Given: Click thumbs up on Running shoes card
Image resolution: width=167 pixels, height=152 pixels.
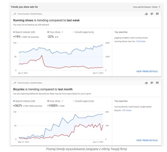Looking at the screenshot, I should coord(146,14).
